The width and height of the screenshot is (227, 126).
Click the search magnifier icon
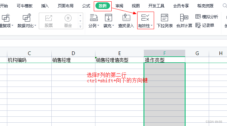tap(225, 6)
